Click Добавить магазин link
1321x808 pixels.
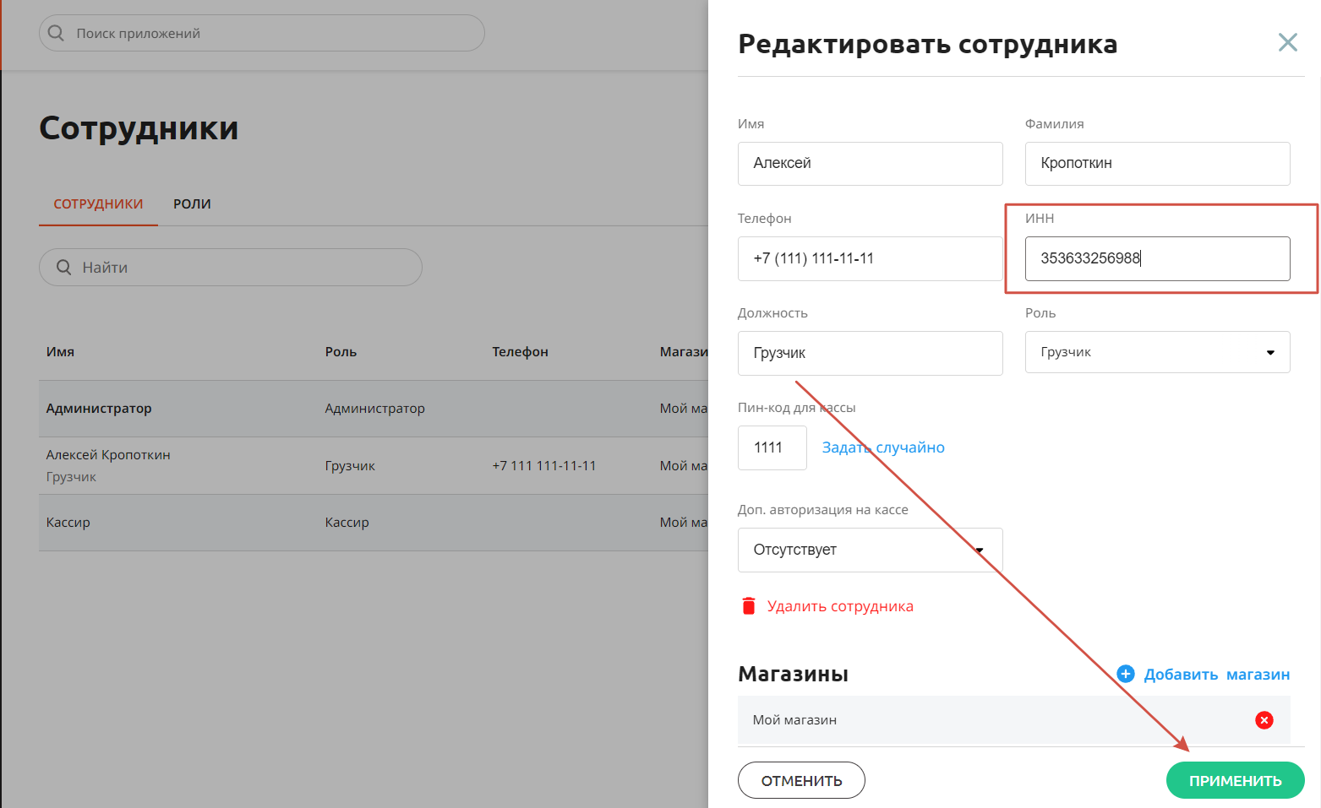(1216, 674)
